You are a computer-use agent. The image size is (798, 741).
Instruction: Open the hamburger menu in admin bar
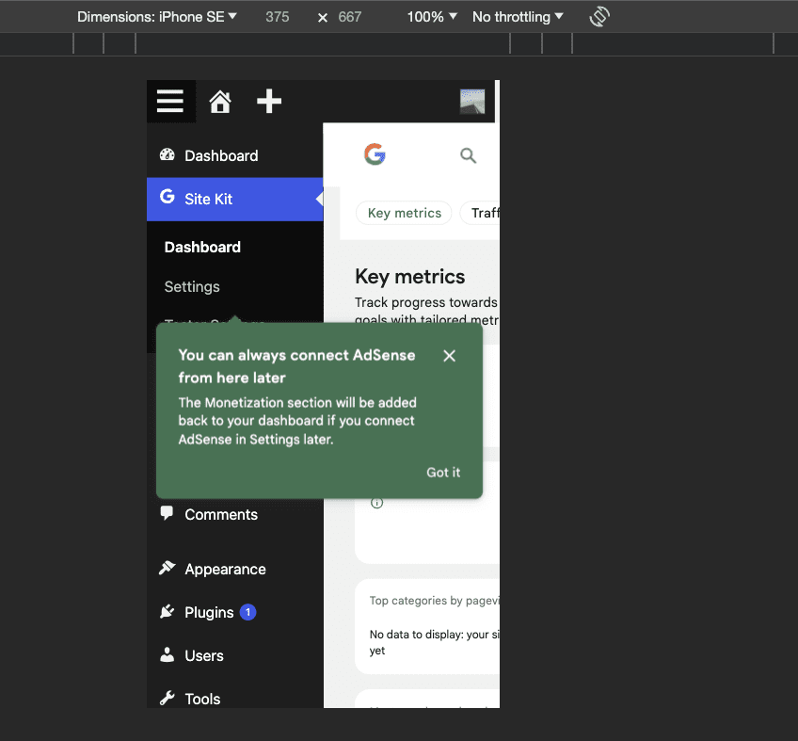point(170,101)
